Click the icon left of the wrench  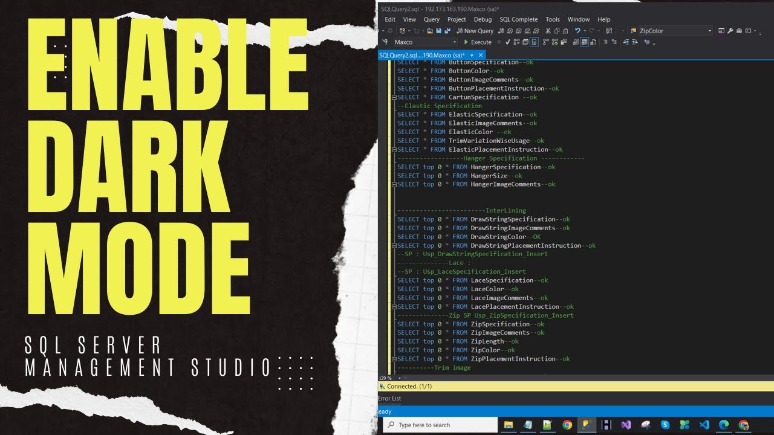click(721, 31)
